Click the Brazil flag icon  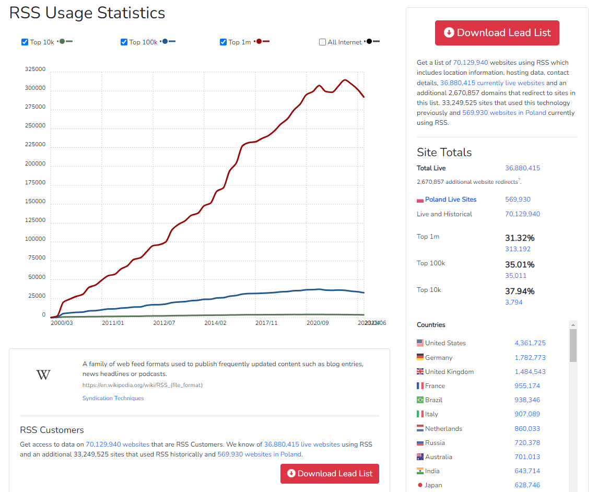(x=420, y=400)
